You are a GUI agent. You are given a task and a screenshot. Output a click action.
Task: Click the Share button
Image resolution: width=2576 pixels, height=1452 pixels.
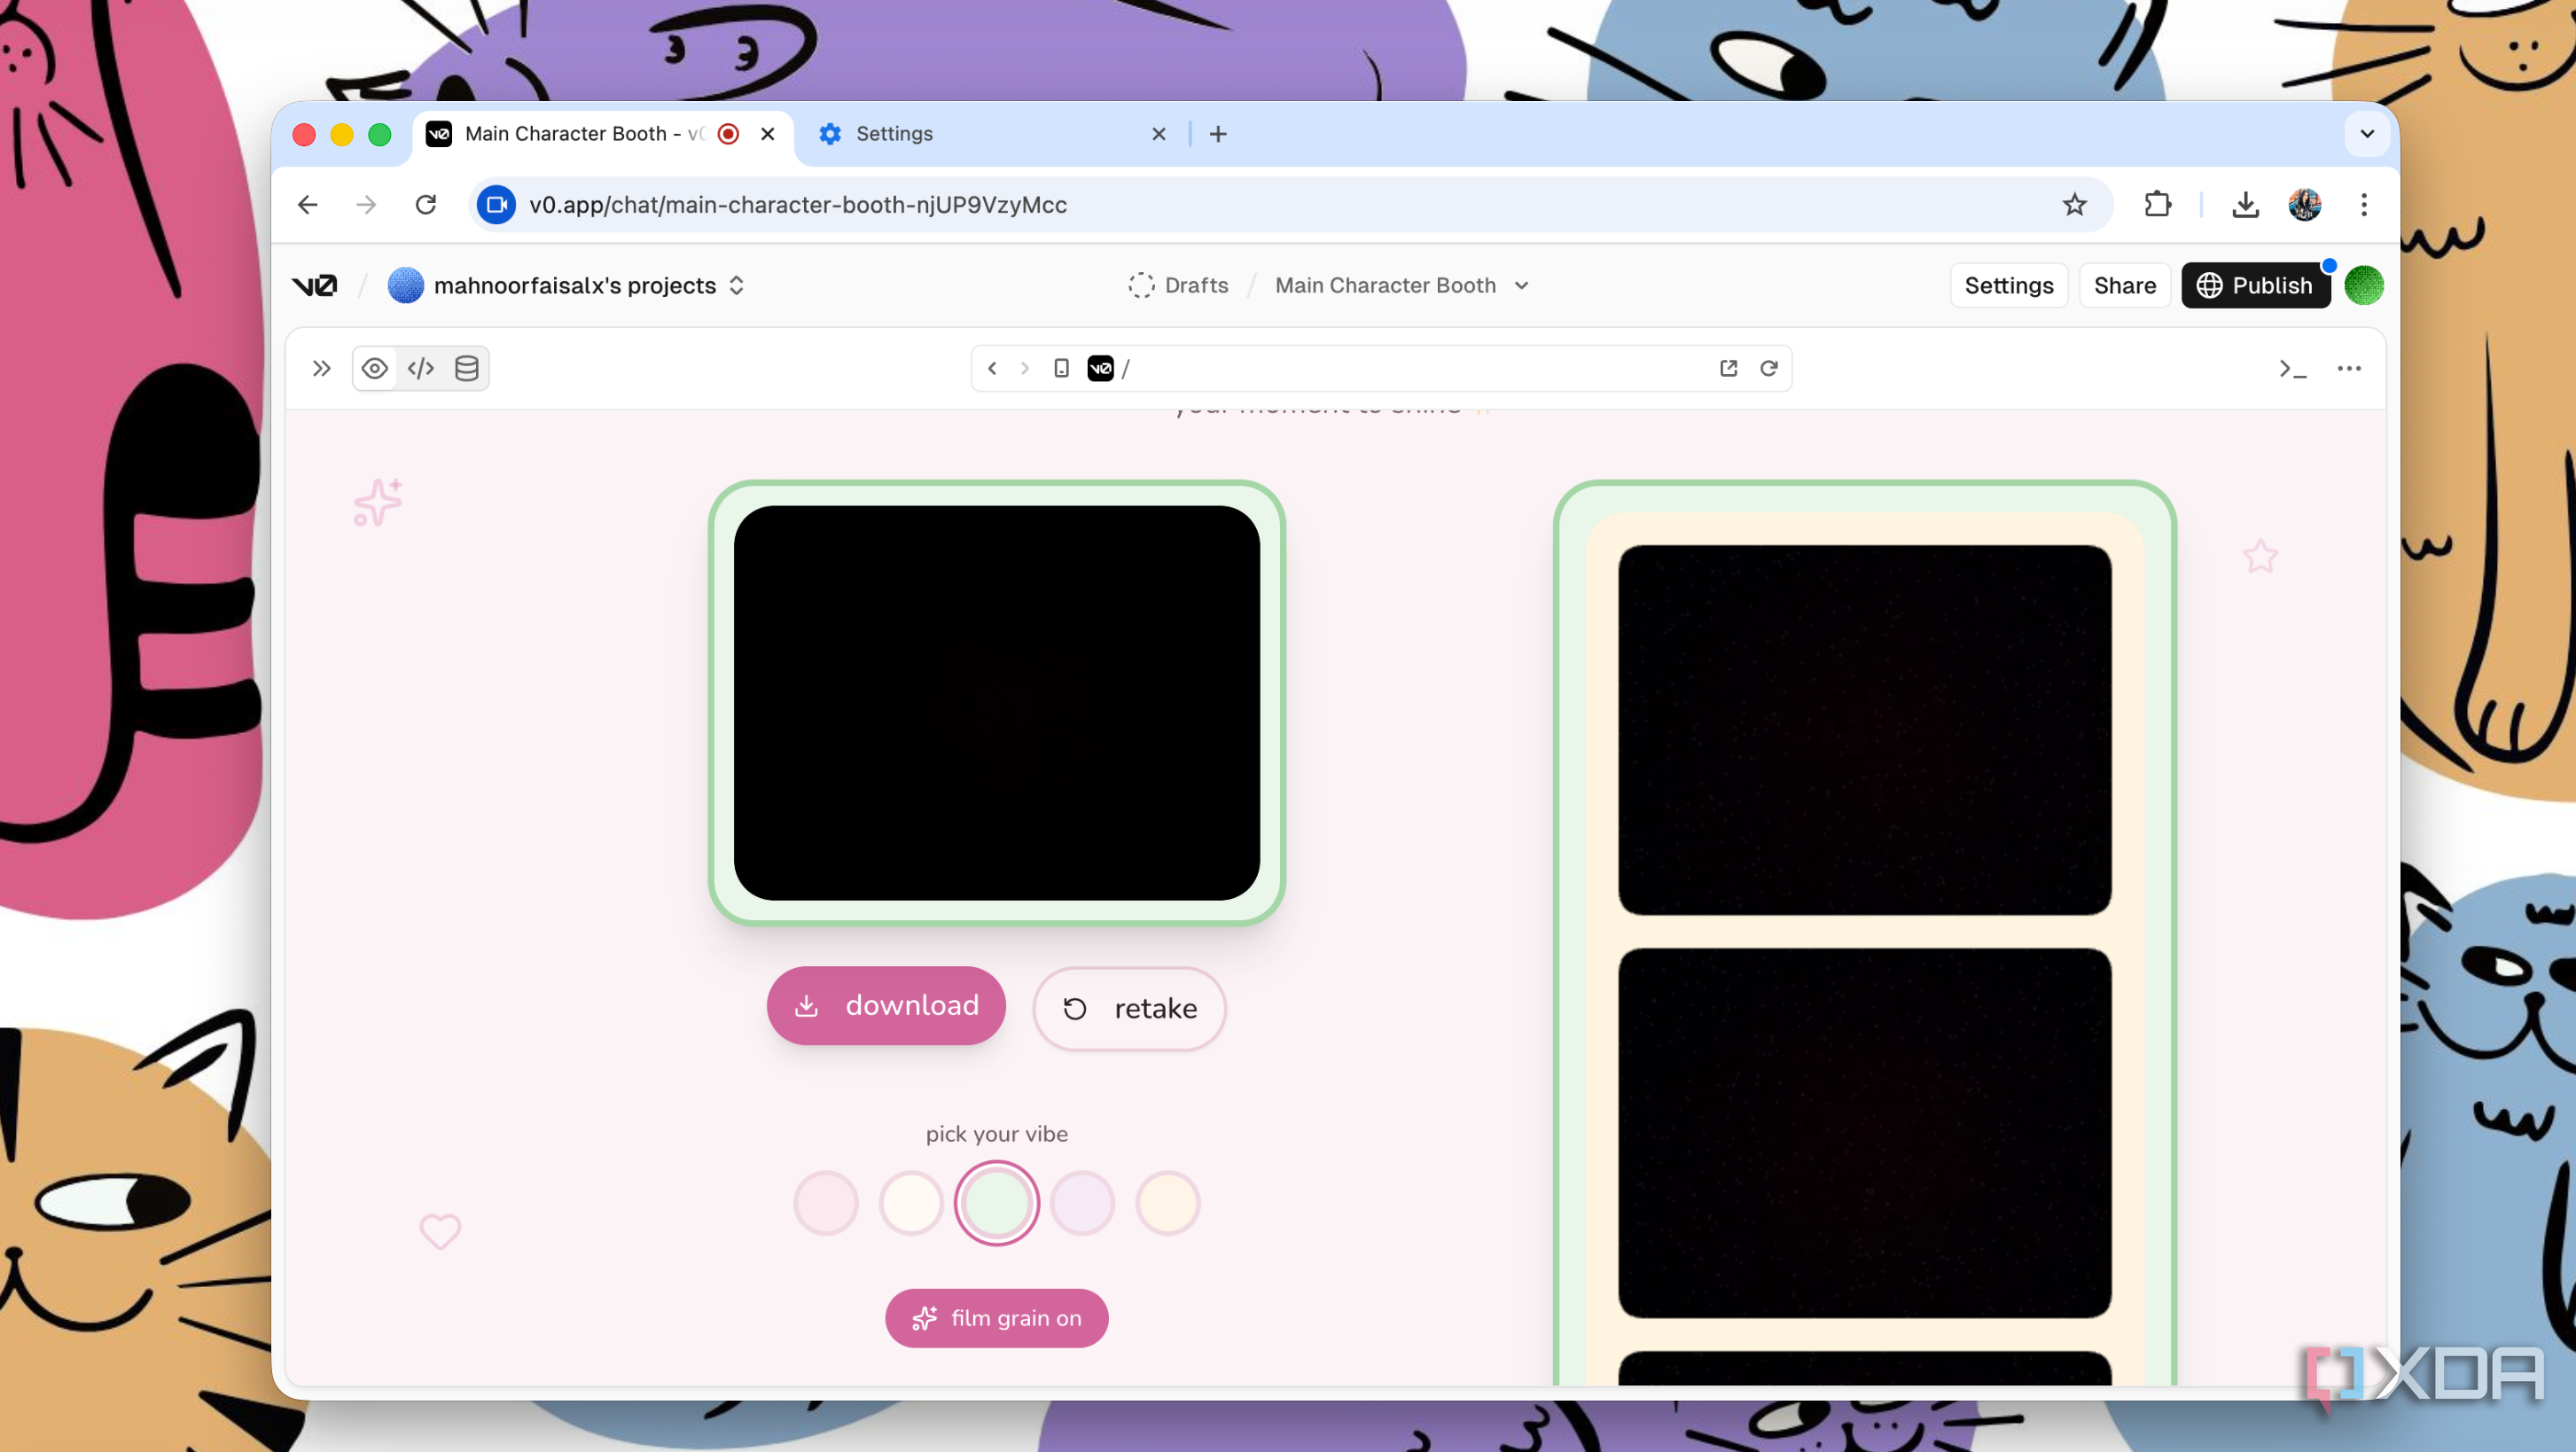[2125, 286]
